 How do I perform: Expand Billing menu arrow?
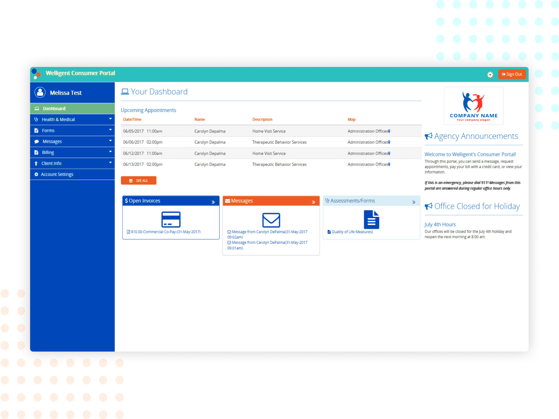pos(111,152)
